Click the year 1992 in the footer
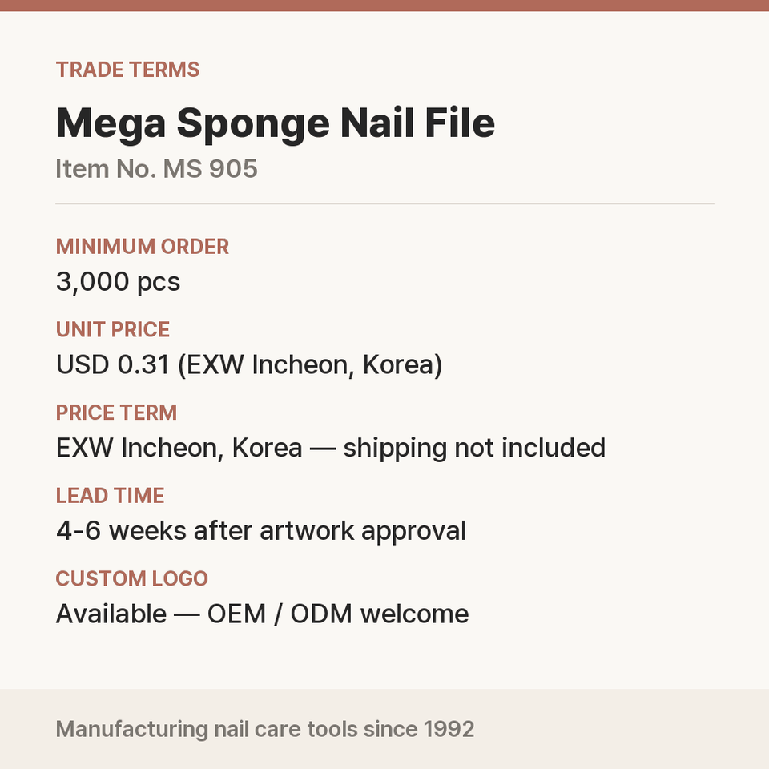769x769 pixels. tap(449, 729)
